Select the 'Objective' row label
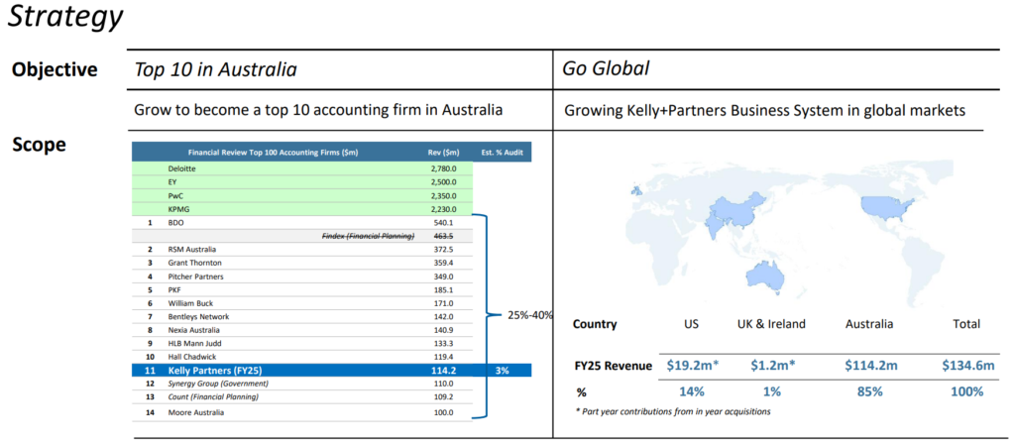Screen dimensions: 1015x443 (x=56, y=70)
